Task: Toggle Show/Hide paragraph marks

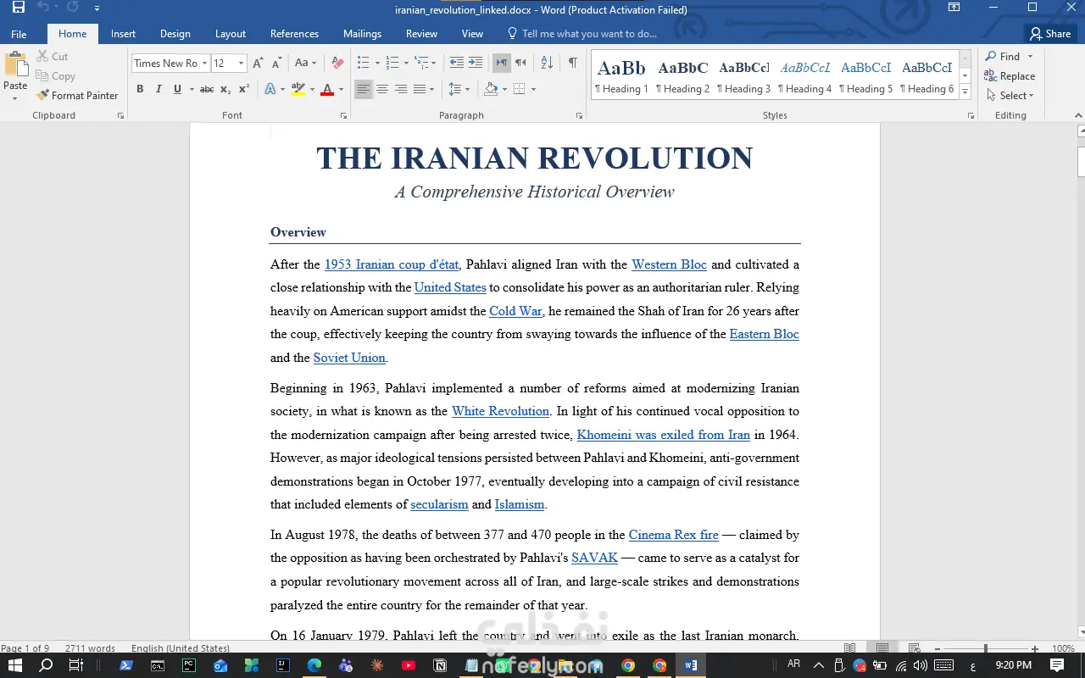Action: pyautogui.click(x=573, y=64)
